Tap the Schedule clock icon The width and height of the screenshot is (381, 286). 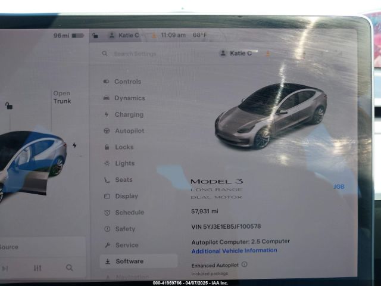tap(107, 213)
